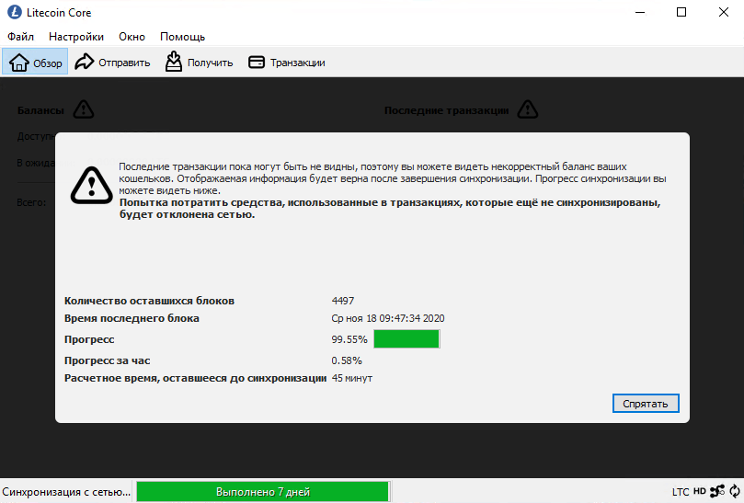Open the Окно menu
The height and width of the screenshot is (503, 744).
point(132,37)
